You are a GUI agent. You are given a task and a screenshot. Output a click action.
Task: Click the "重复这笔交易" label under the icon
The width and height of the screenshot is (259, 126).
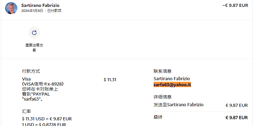pos(34,47)
